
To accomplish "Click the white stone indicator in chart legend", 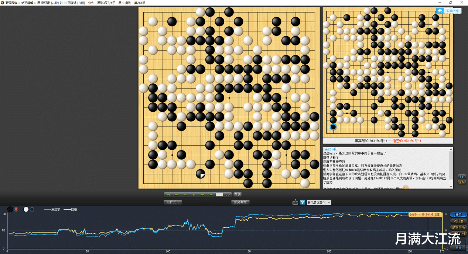I will [26, 209].
